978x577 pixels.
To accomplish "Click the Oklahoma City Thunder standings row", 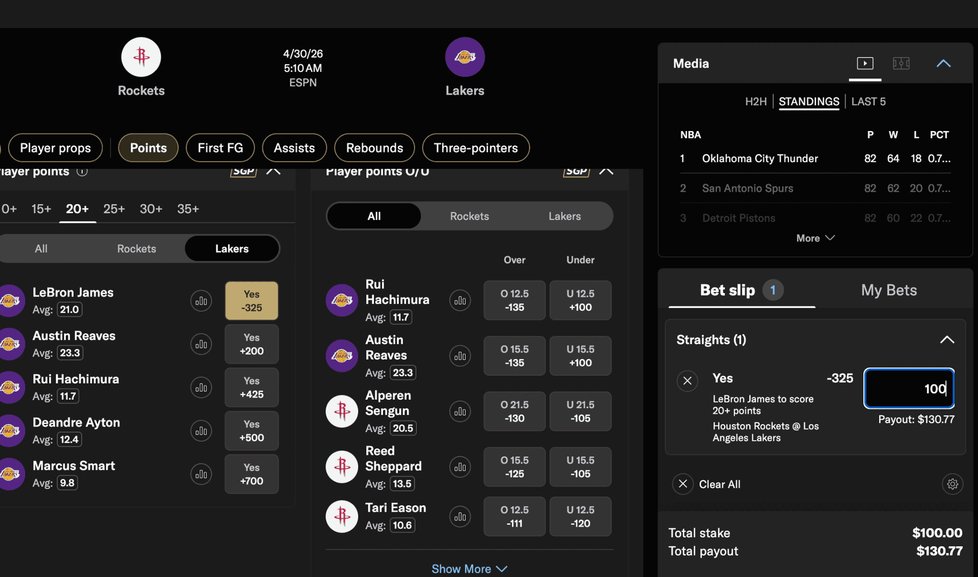I will coord(815,159).
